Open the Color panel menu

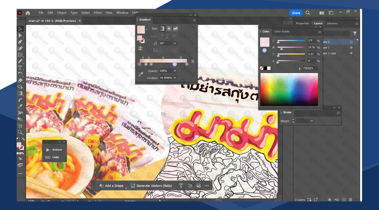pyautogui.click(x=319, y=32)
